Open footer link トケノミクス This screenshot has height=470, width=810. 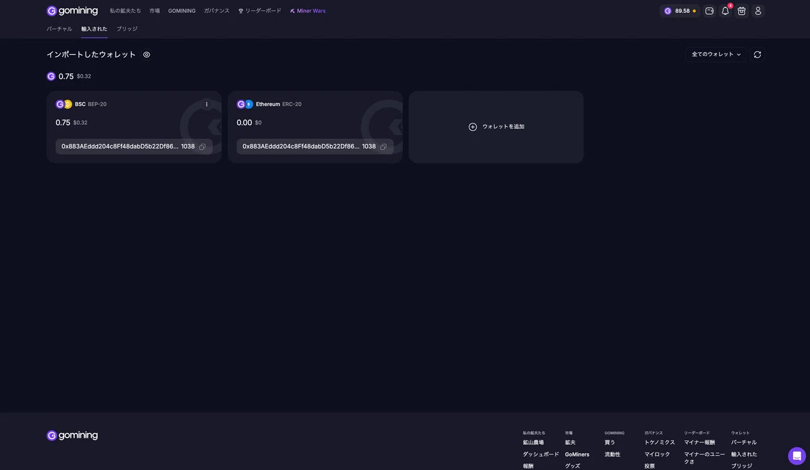[x=659, y=442]
